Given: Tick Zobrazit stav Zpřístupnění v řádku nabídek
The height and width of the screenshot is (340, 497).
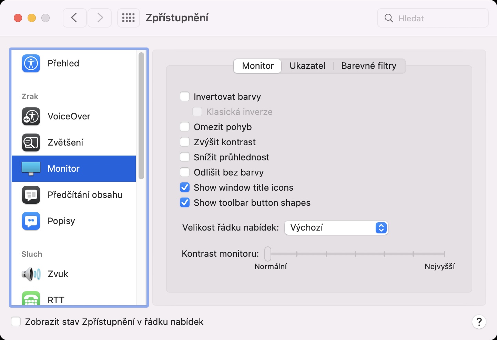Looking at the screenshot, I should point(16,322).
